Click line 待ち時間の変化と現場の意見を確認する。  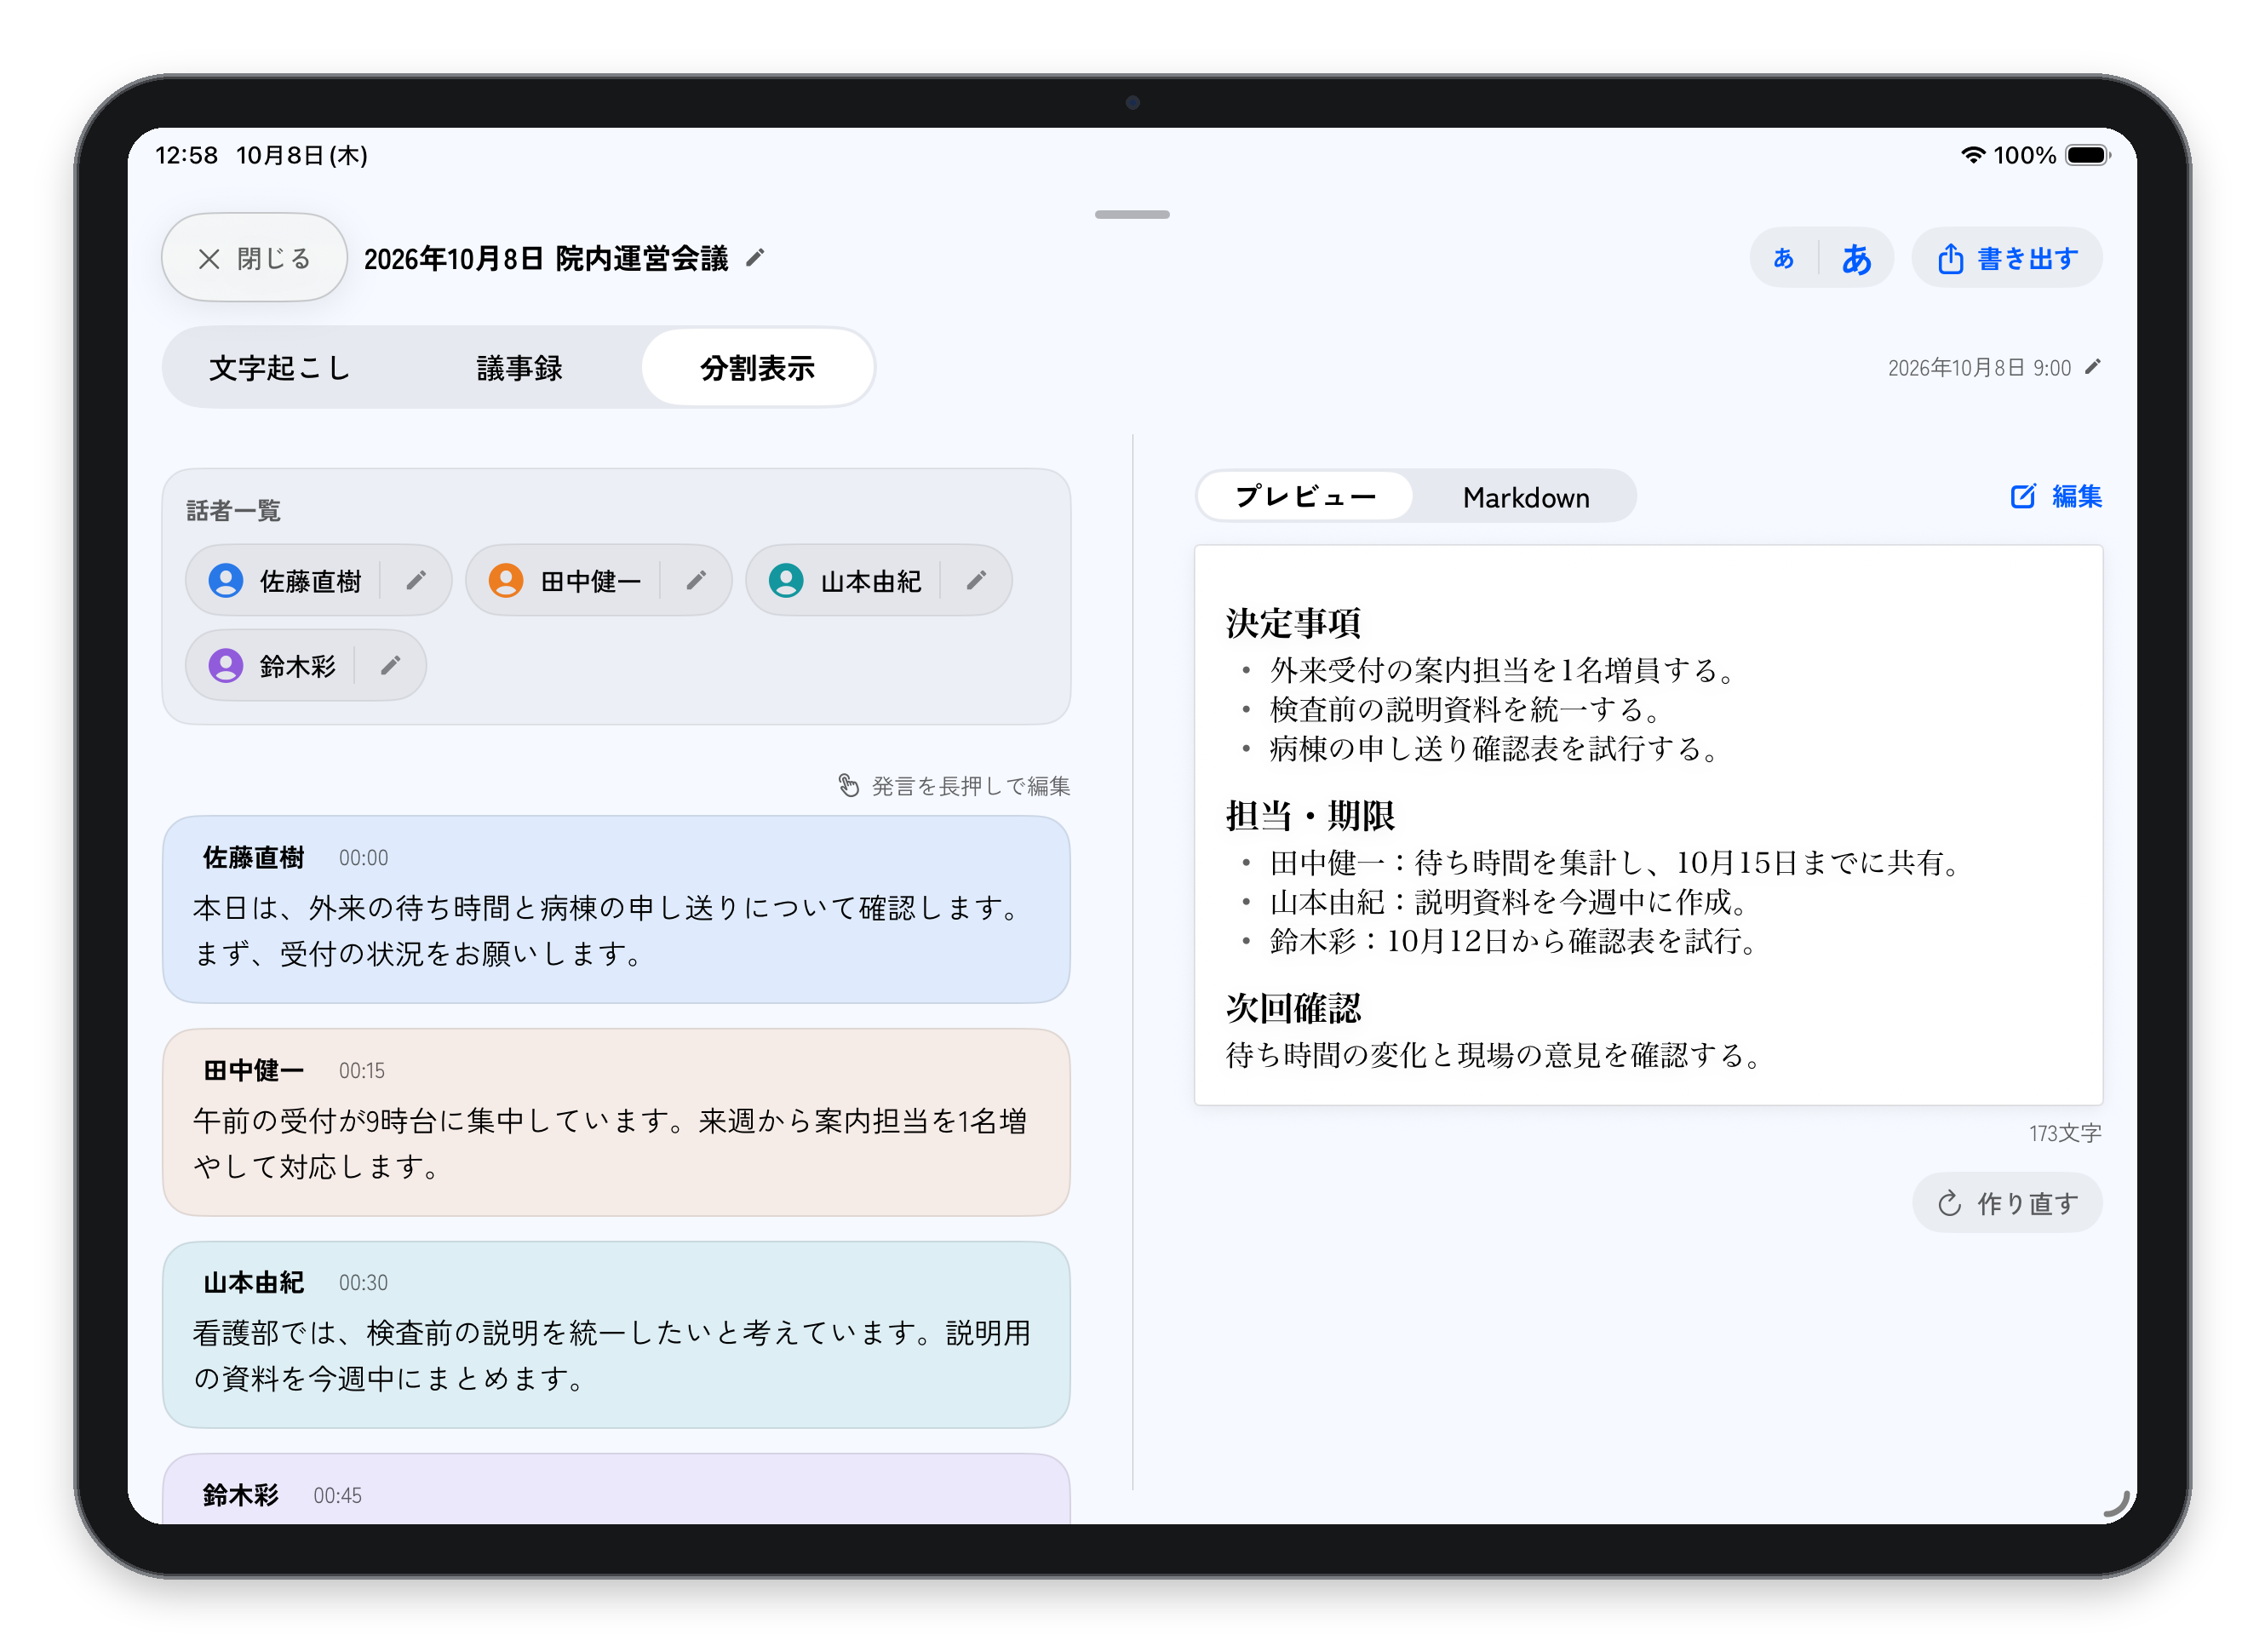[1496, 1055]
